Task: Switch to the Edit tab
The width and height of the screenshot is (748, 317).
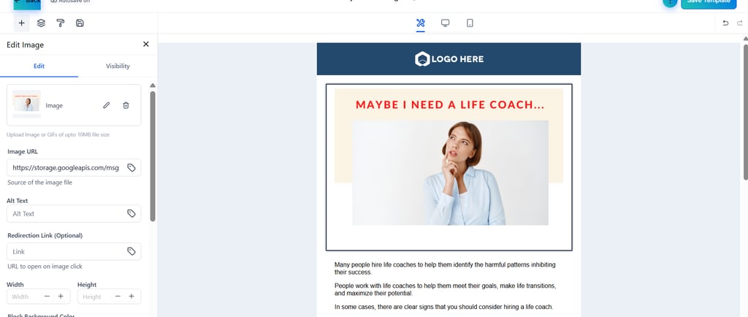Action: (x=39, y=66)
